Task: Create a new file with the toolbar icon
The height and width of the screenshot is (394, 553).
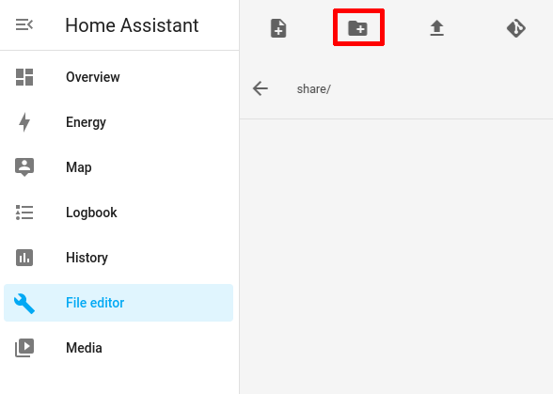Action: pyautogui.click(x=278, y=28)
